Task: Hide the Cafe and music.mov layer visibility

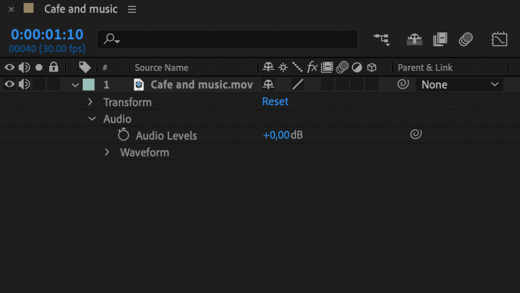Action: tap(9, 84)
